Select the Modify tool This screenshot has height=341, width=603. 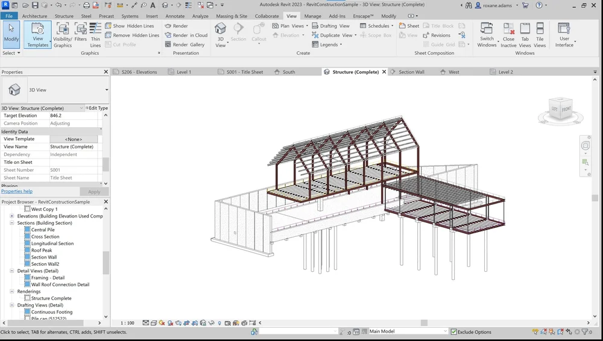click(x=11, y=33)
